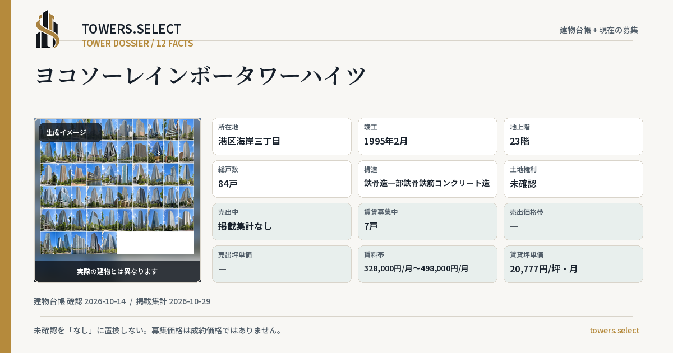Viewport: 673px width, 353px height.
Task: Select the 売出価格帯 card
Action: point(573,221)
